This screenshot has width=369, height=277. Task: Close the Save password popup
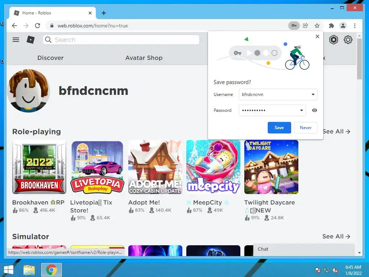coord(317,36)
